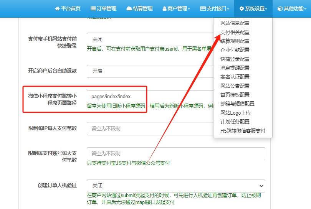
Task: Click the pages/index/index path input field
Action: [x=150, y=97]
